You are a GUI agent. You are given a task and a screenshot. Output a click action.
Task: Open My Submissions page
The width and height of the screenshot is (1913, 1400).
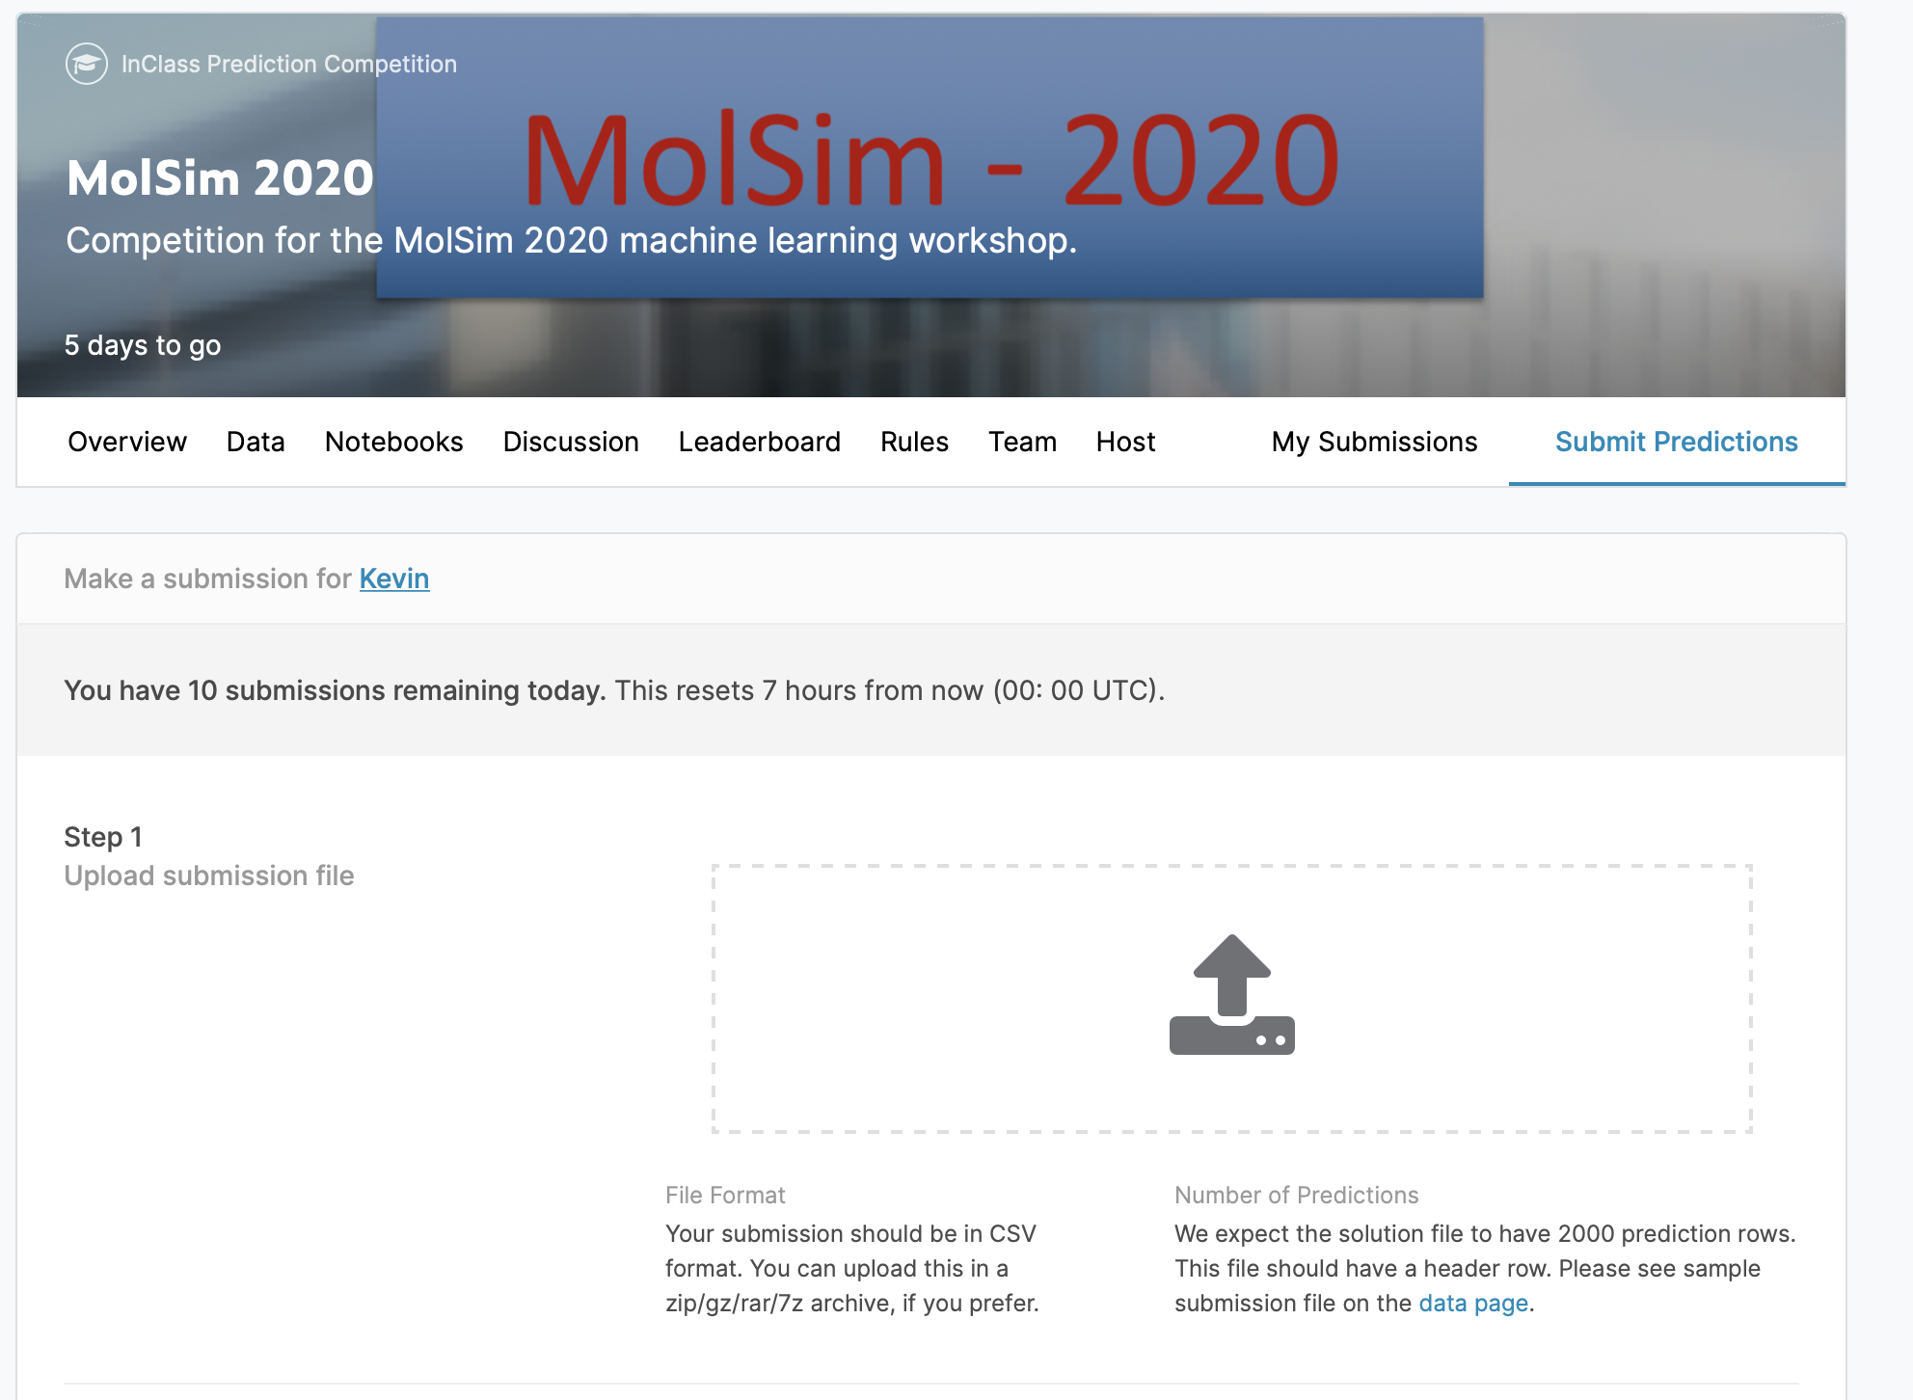pyautogui.click(x=1374, y=442)
